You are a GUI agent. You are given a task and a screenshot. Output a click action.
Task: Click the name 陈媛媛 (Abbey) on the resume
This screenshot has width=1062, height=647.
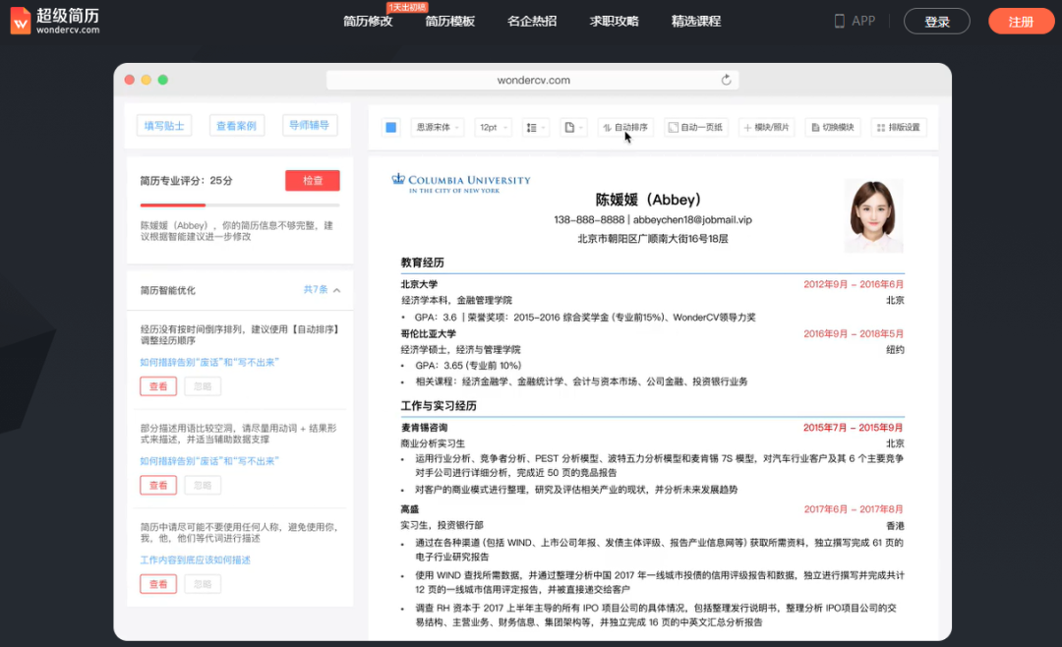[648, 200]
